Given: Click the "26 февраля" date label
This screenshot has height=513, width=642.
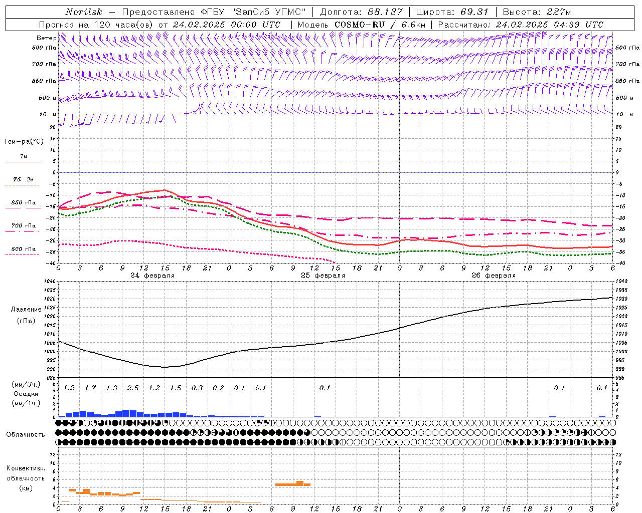Looking at the screenshot, I should coord(494,276).
